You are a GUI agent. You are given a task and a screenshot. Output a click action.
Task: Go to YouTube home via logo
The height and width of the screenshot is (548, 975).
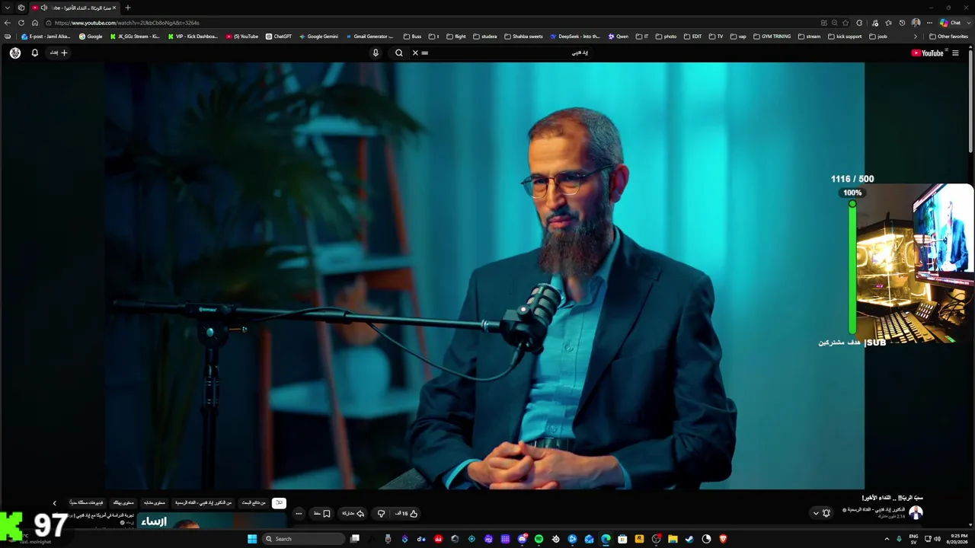click(928, 53)
